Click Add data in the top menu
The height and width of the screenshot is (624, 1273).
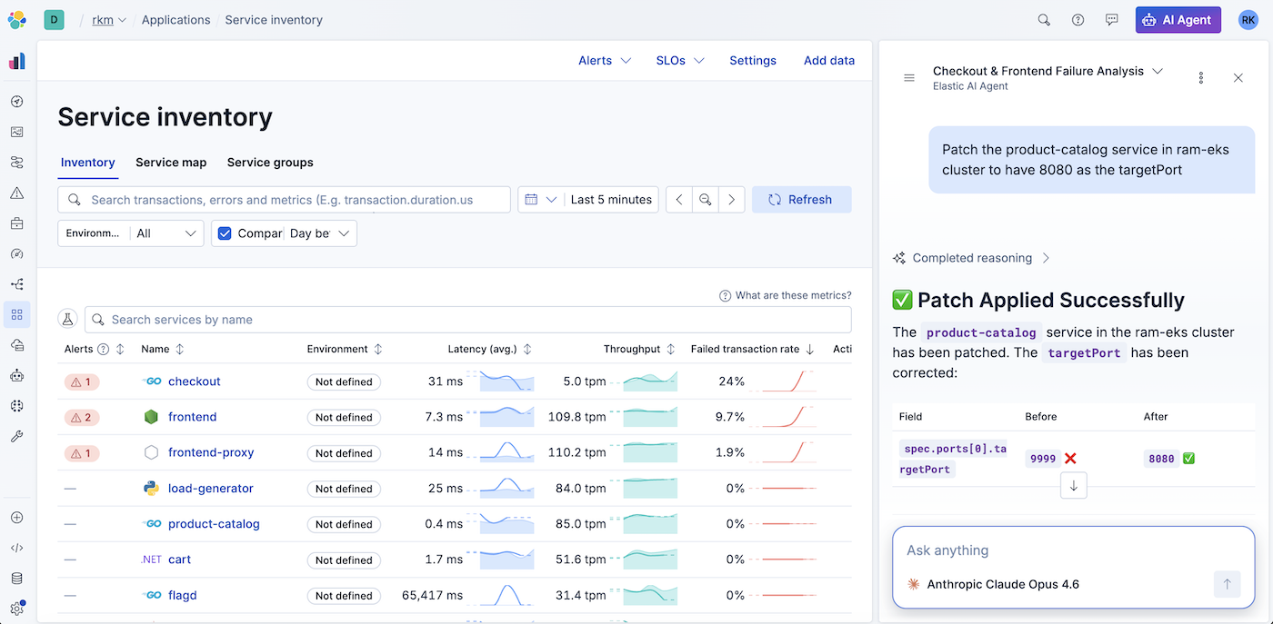(x=829, y=61)
